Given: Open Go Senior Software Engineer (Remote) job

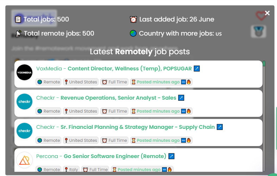Looking at the screenshot, I should [115, 156].
